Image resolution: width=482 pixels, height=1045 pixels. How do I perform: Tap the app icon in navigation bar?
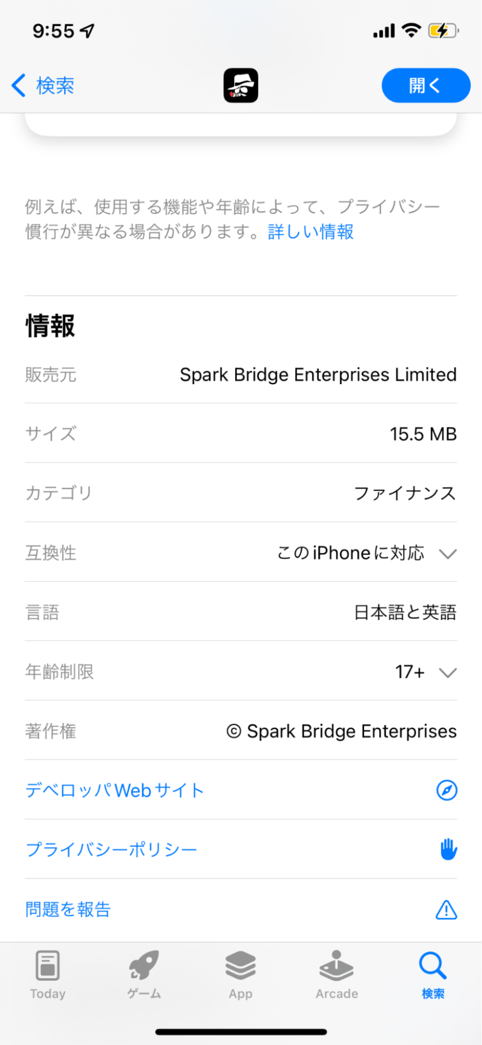pyautogui.click(x=241, y=85)
